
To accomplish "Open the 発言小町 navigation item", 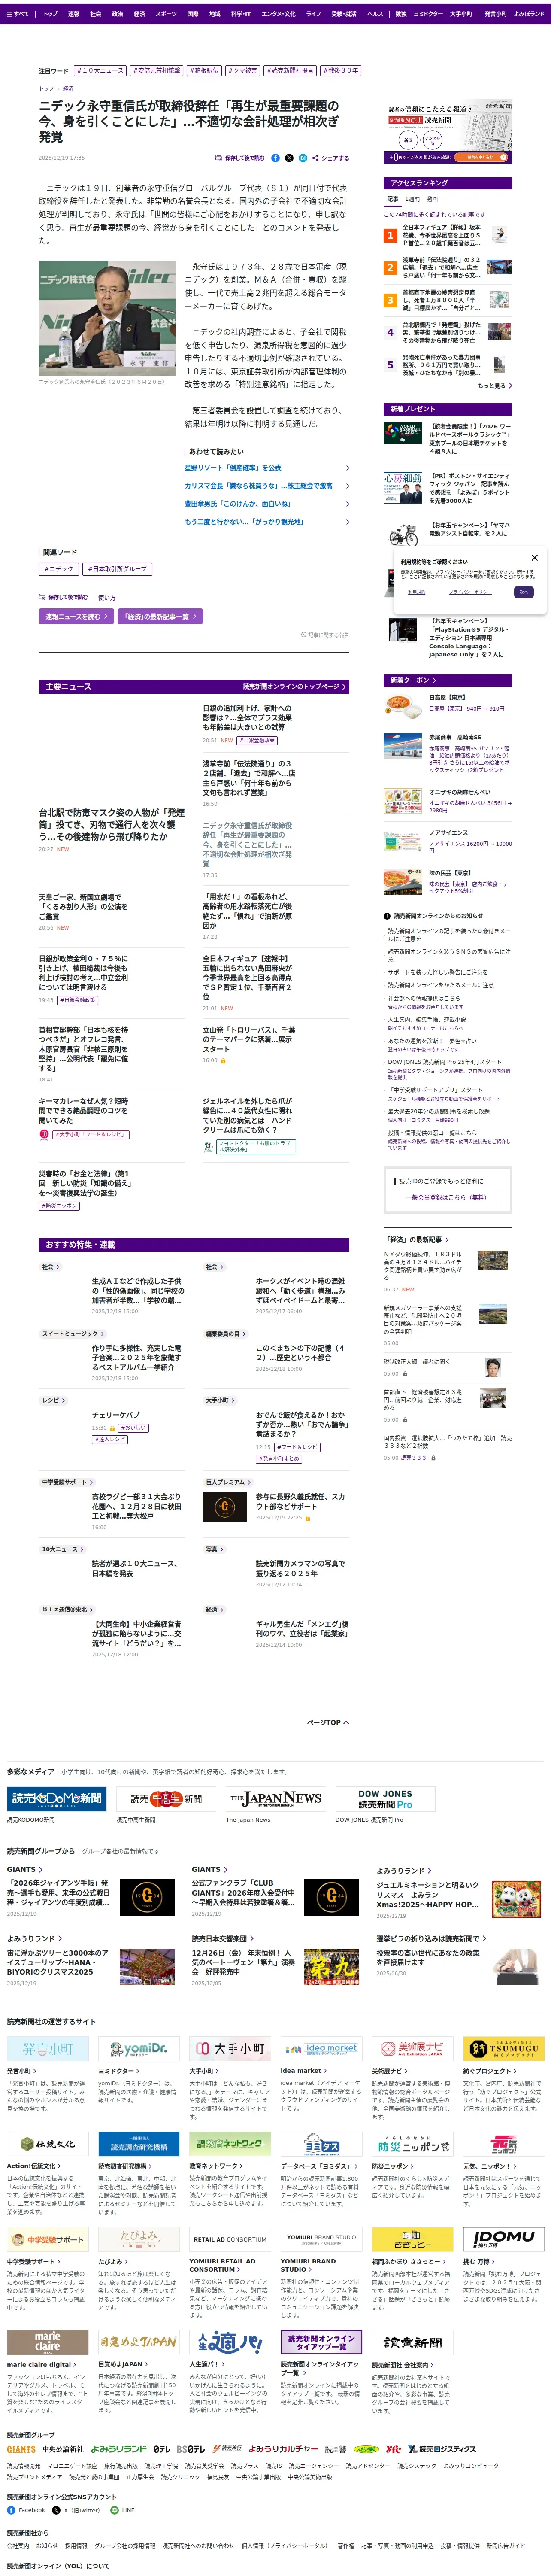I will (x=496, y=14).
